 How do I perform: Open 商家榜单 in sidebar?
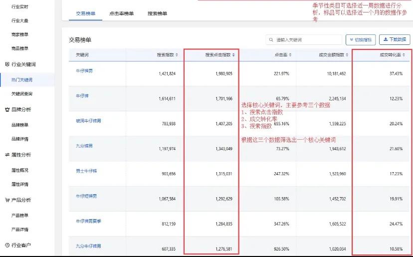click(20, 34)
